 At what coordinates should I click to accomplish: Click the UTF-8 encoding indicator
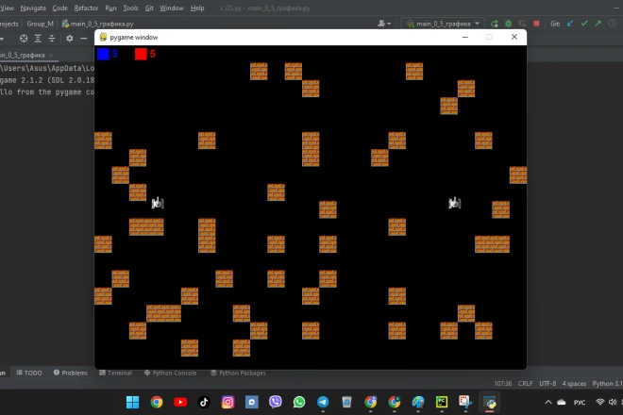click(547, 384)
